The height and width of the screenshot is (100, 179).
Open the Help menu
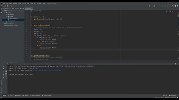coord(44,3)
